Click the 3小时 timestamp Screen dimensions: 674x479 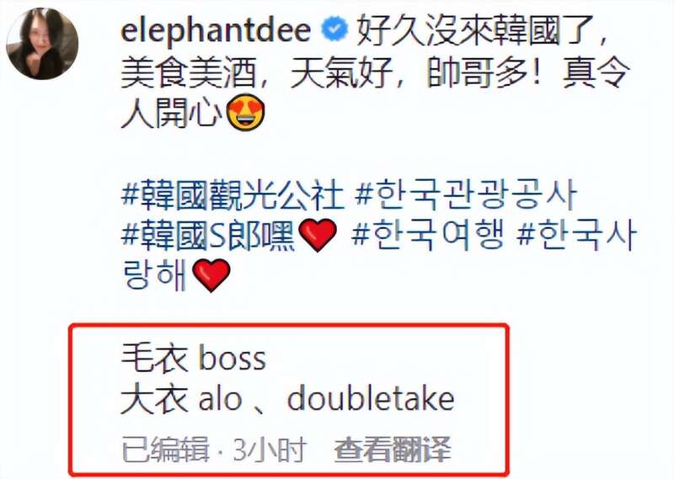click(270, 450)
